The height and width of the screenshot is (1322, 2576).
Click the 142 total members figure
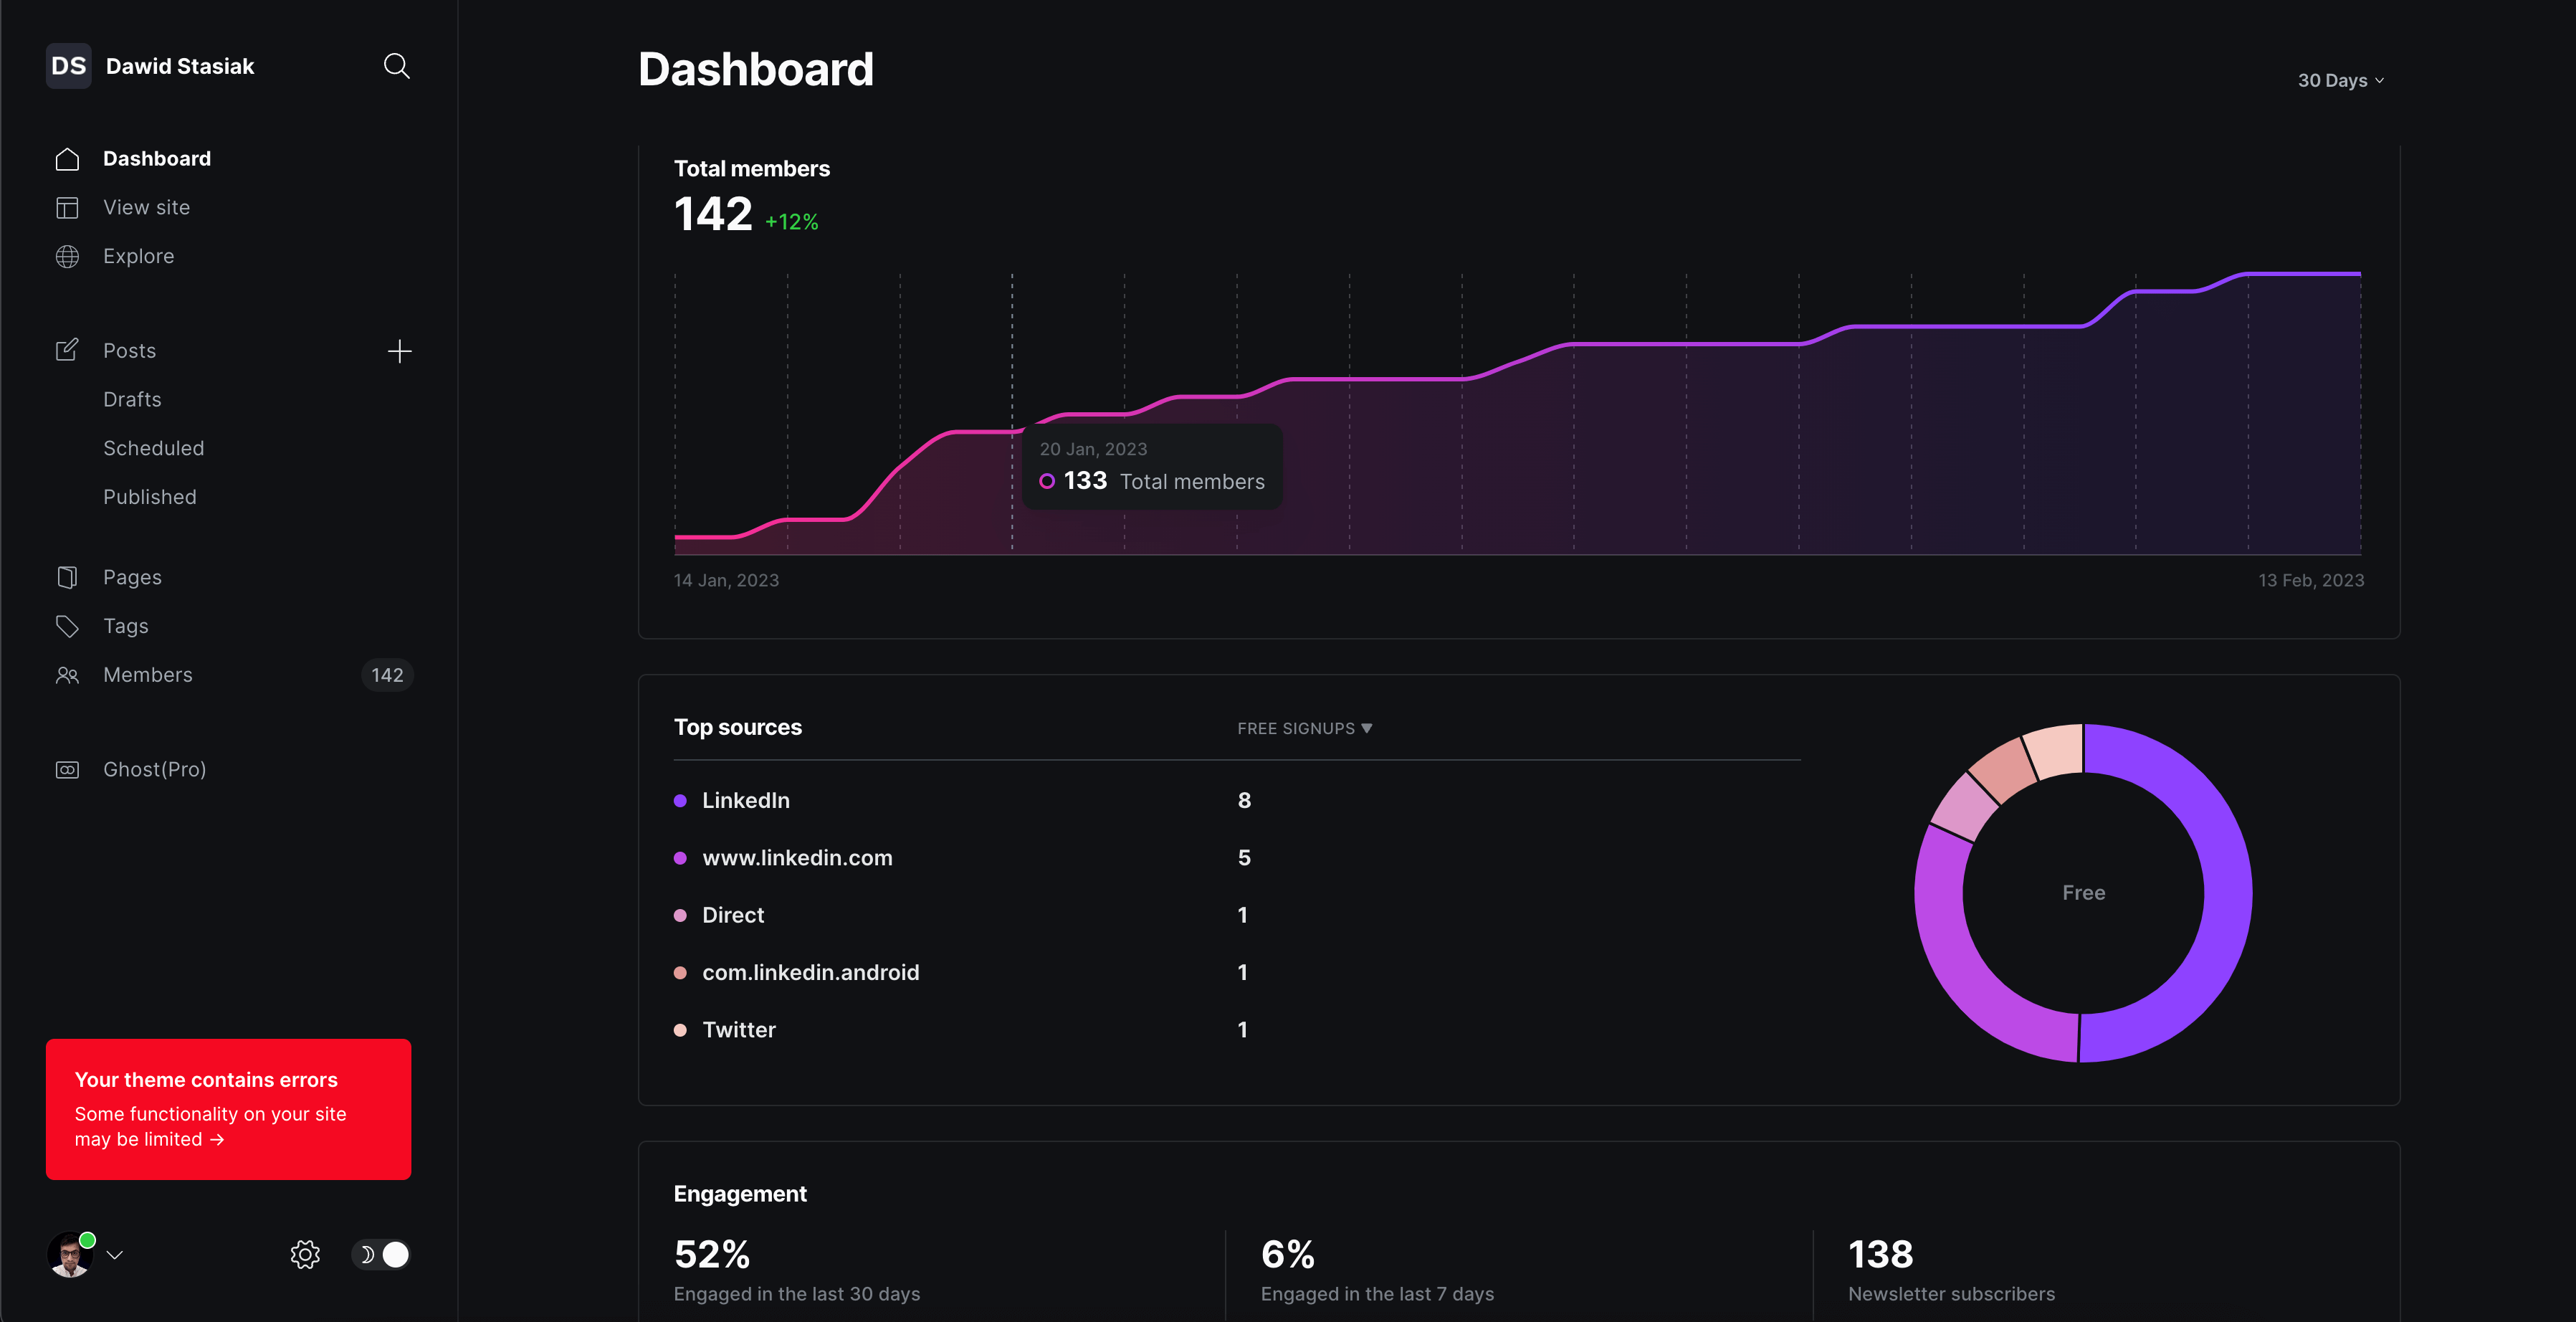(713, 214)
